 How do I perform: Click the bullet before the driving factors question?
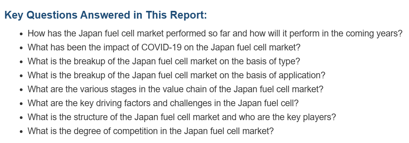click(x=22, y=104)
